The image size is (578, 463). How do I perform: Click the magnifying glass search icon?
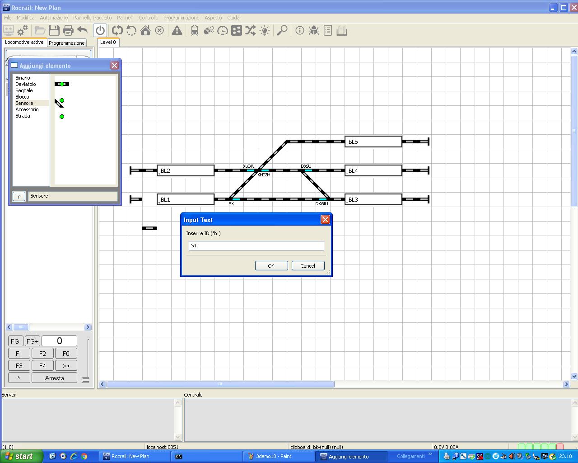coord(282,30)
